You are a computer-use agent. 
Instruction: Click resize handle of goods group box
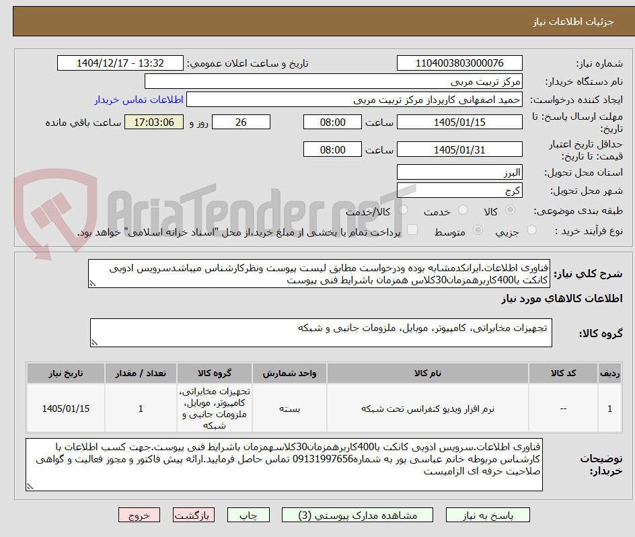click(94, 343)
